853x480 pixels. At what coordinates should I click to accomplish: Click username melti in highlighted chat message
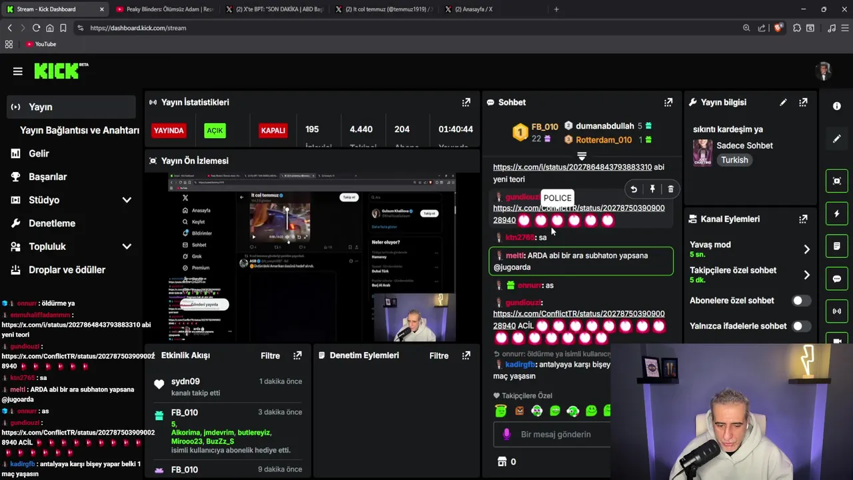pos(515,255)
